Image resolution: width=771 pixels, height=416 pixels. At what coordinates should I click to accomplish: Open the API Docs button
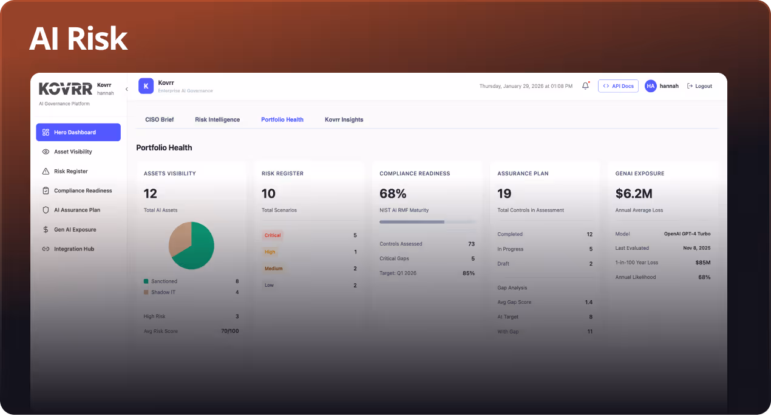(618, 86)
